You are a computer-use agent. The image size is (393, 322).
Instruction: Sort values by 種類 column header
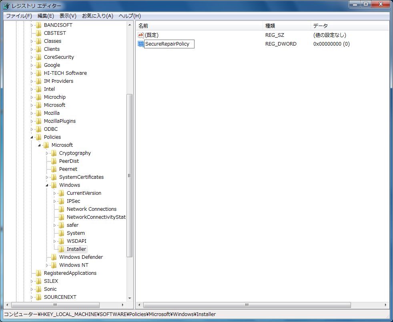click(x=287, y=26)
